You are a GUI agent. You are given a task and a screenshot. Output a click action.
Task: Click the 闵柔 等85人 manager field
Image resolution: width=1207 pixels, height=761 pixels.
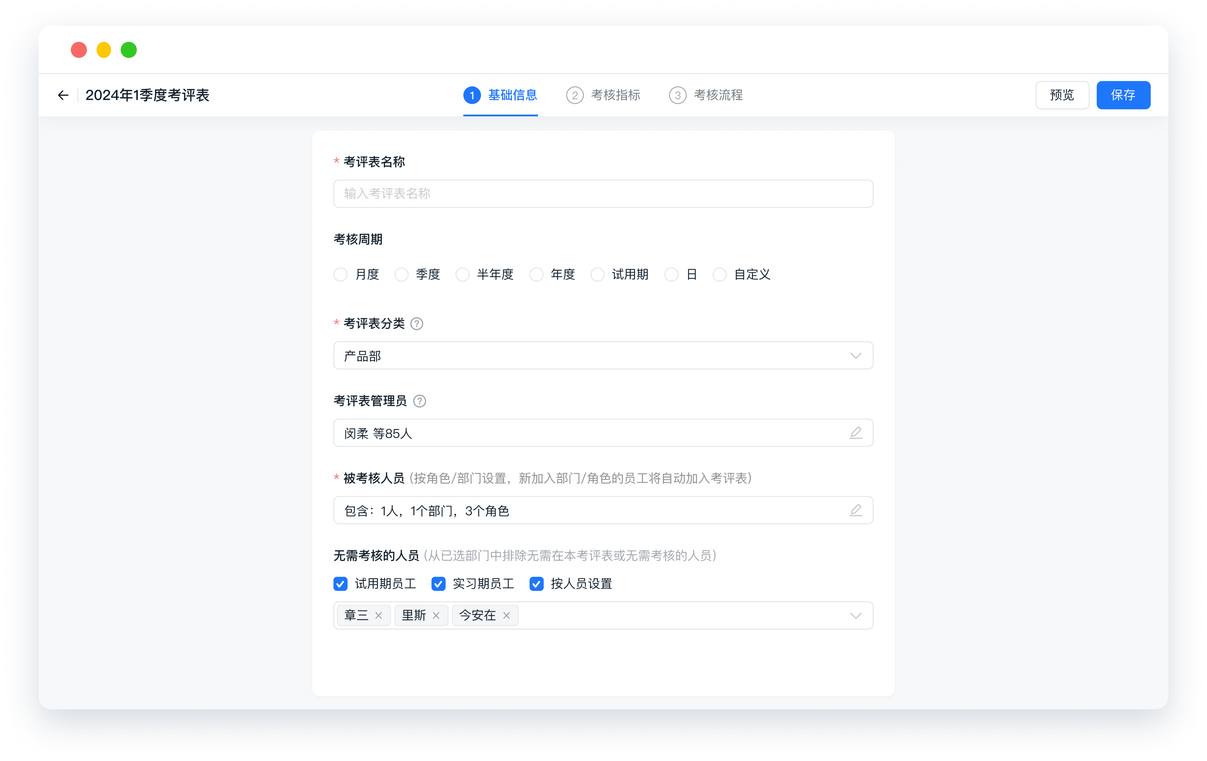pyautogui.click(x=603, y=433)
